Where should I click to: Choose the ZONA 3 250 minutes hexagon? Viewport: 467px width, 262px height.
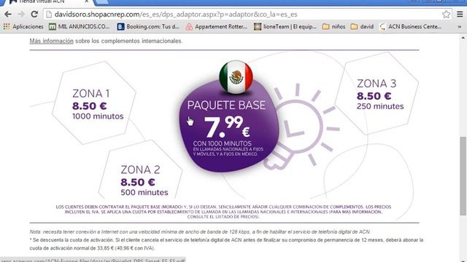(x=377, y=94)
